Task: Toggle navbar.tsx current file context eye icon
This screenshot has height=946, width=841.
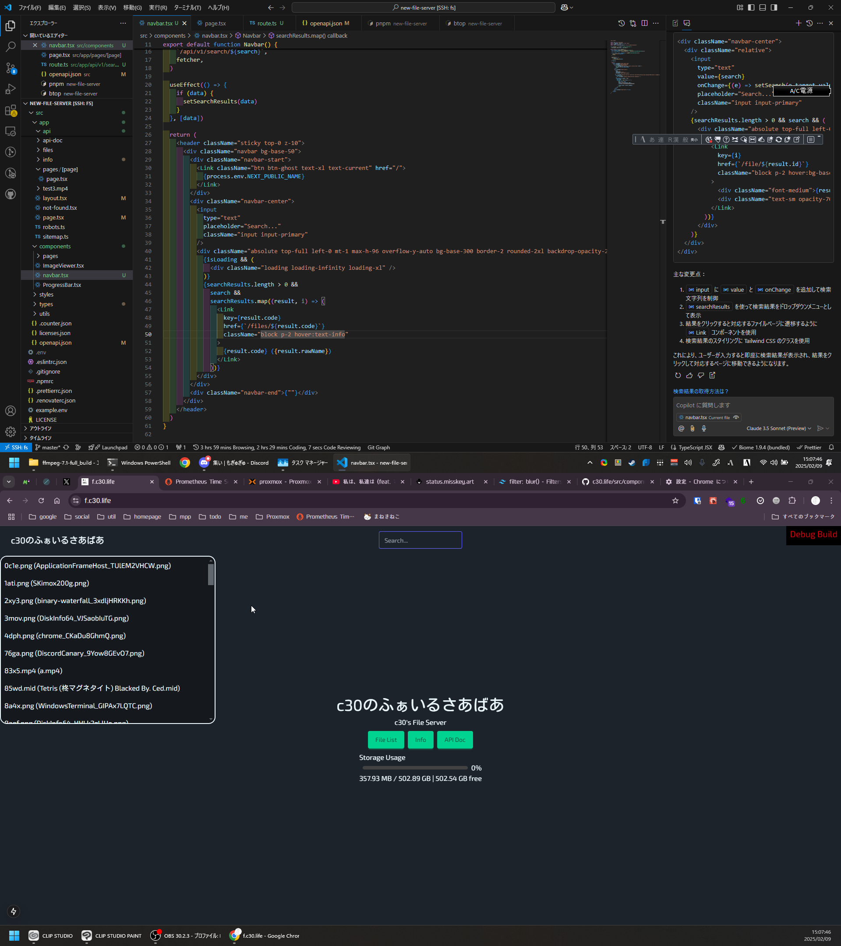Action: pyautogui.click(x=736, y=417)
